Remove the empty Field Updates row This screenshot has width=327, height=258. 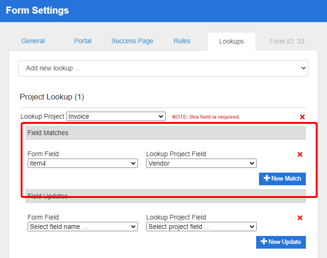pos(300,218)
